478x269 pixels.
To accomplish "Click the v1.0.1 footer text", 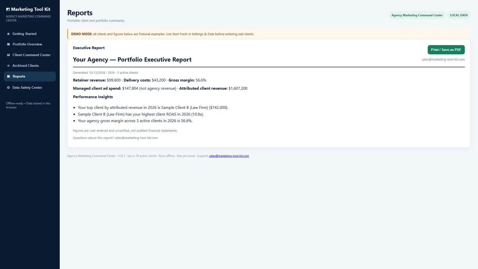I will (x=121, y=156).
